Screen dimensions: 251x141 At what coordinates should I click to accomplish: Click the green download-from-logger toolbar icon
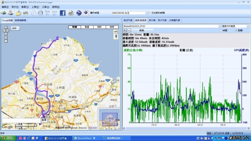click(x=4, y=13)
